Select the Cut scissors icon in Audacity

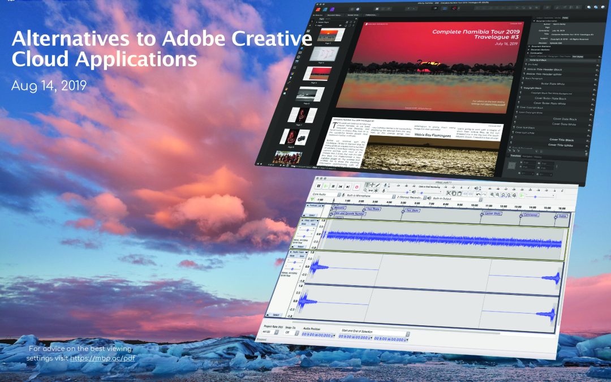coord(447,194)
